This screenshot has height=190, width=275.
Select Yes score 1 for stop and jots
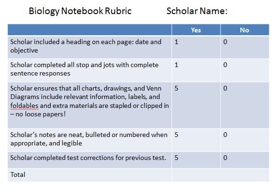click(x=176, y=65)
